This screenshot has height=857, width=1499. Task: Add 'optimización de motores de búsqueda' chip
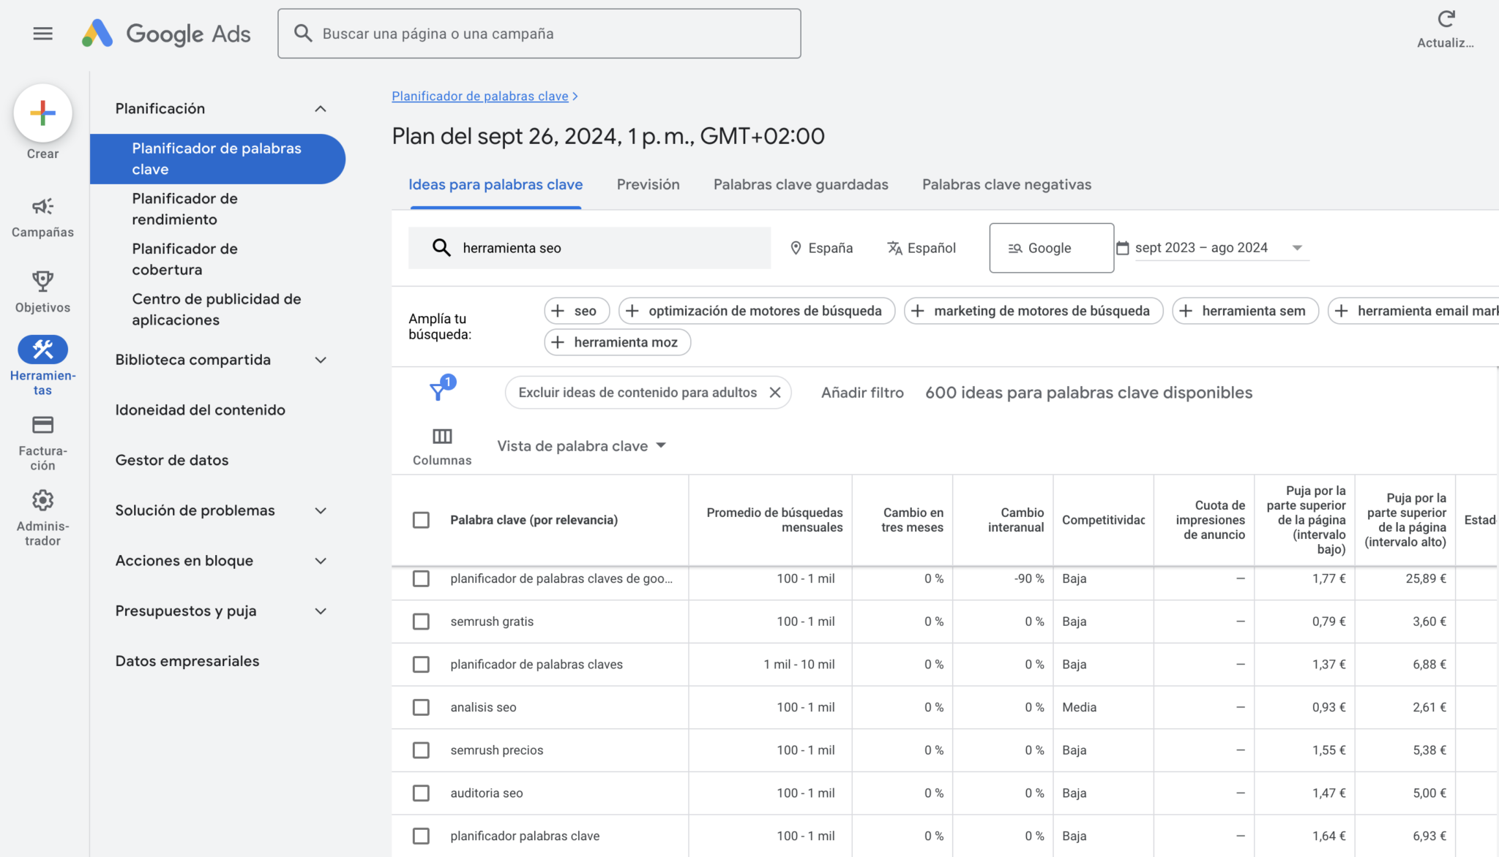coord(756,311)
